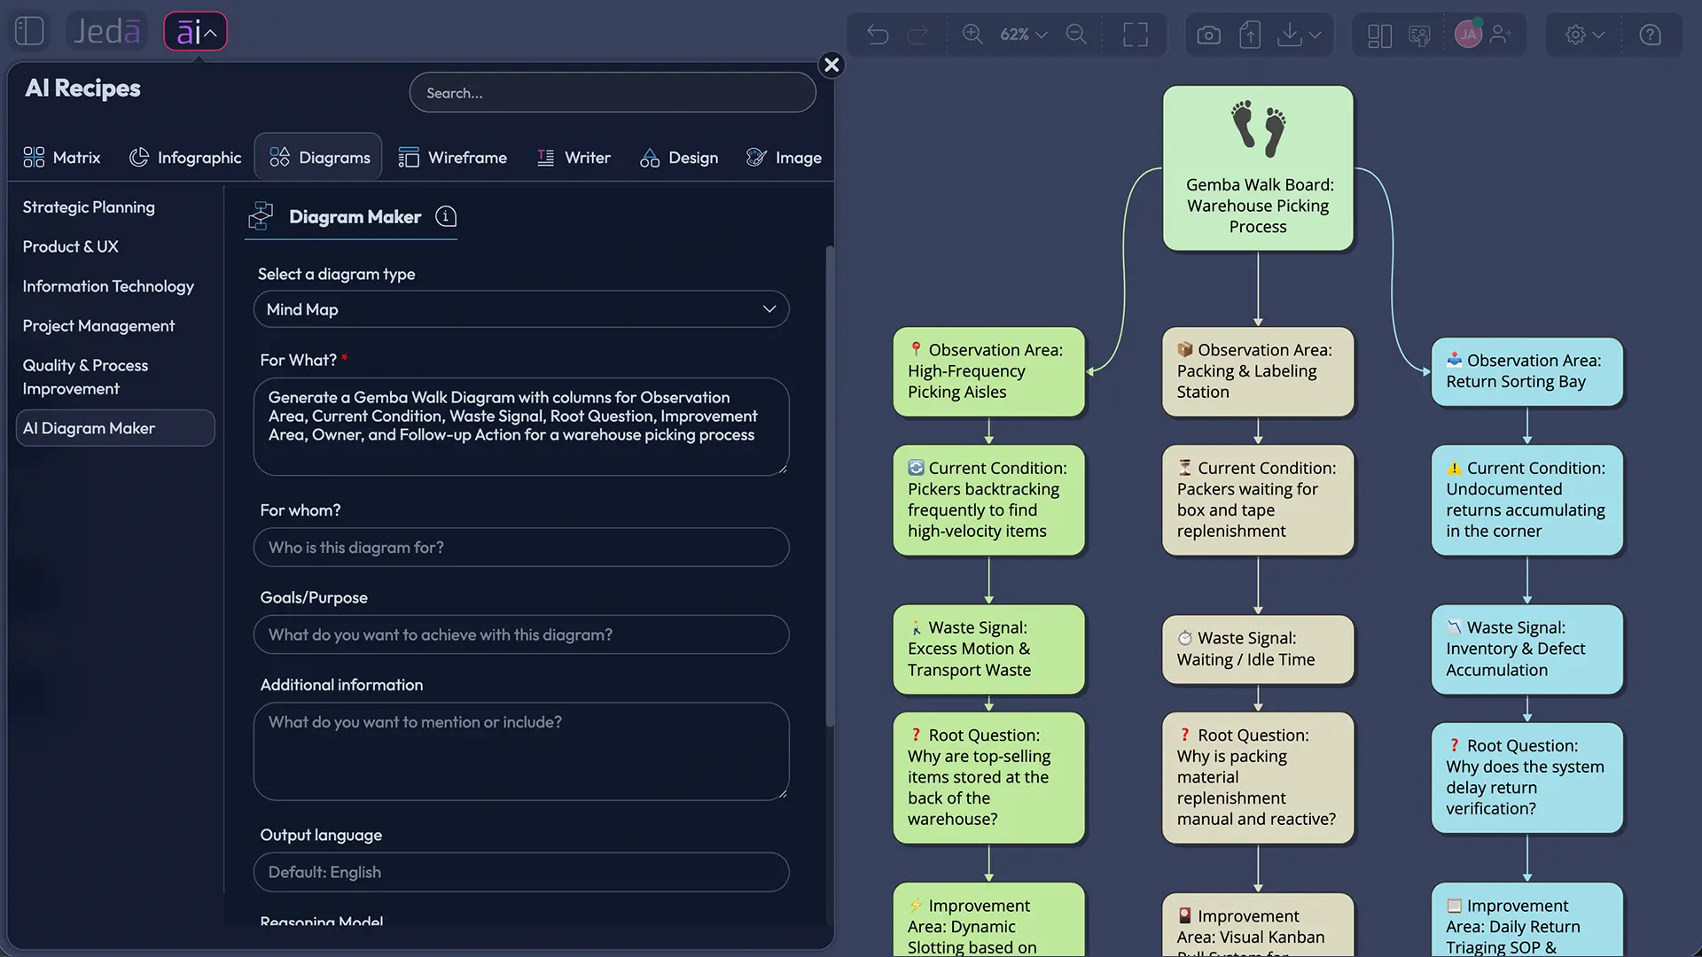Click the presentation screen icon
1702x957 pixels.
pyautogui.click(x=1419, y=35)
